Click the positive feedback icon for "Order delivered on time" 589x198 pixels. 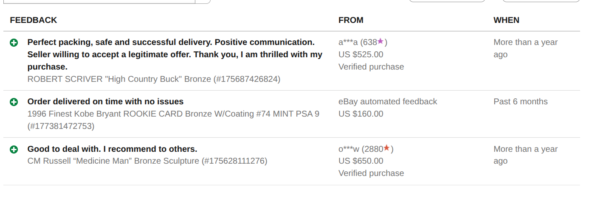coord(14,102)
